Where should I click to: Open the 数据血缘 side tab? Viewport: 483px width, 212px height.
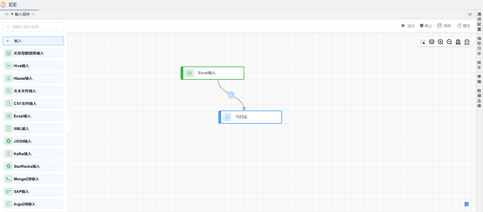tap(479, 98)
